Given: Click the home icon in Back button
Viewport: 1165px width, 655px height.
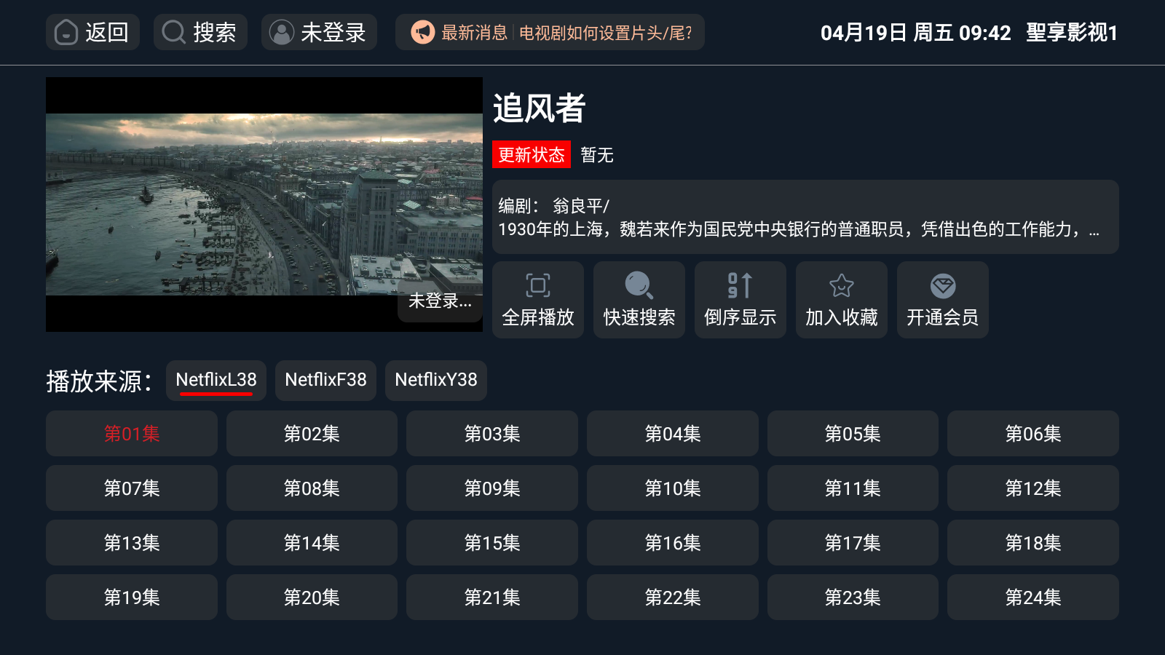Looking at the screenshot, I should coord(66,33).
